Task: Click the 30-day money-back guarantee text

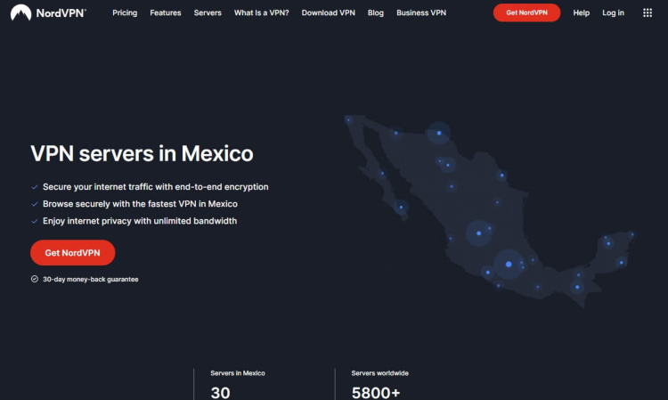Action: pos(91,279)
